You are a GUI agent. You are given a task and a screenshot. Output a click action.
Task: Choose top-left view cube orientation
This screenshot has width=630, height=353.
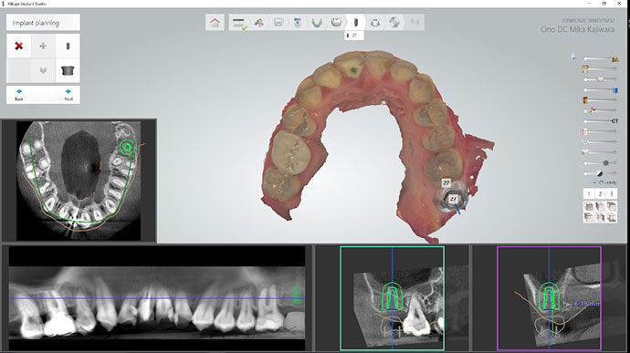(589, 206)
